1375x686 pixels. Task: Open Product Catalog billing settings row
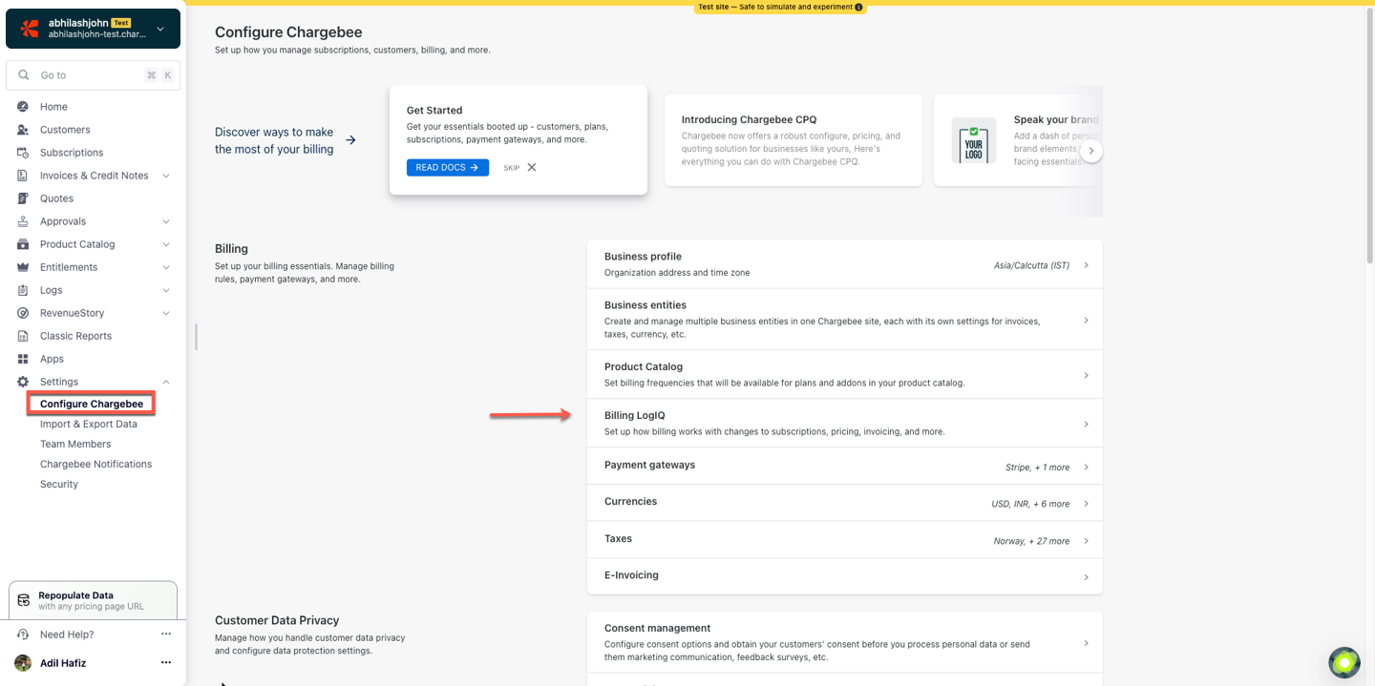pos(845,375)
